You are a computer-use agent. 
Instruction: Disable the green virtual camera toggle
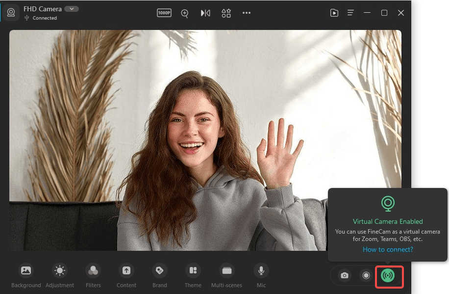click(389, 276)
